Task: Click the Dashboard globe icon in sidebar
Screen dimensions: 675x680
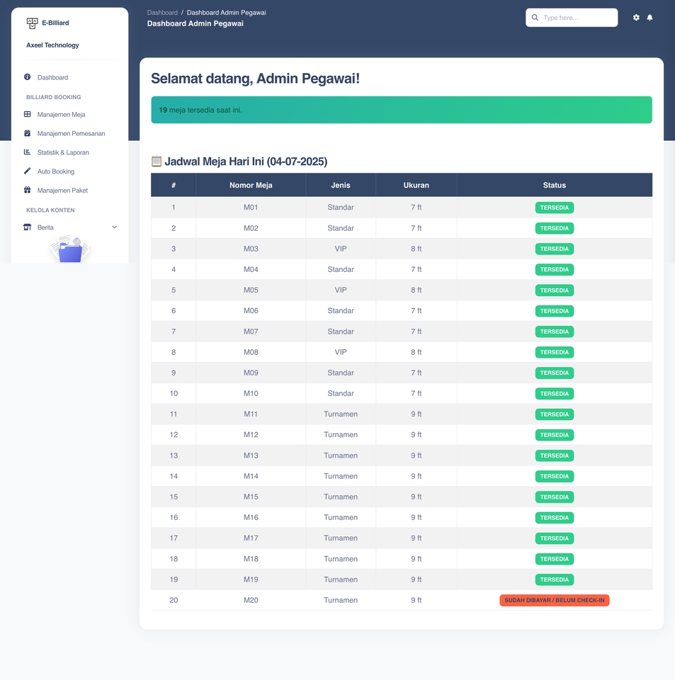Action: click(28, 77)
